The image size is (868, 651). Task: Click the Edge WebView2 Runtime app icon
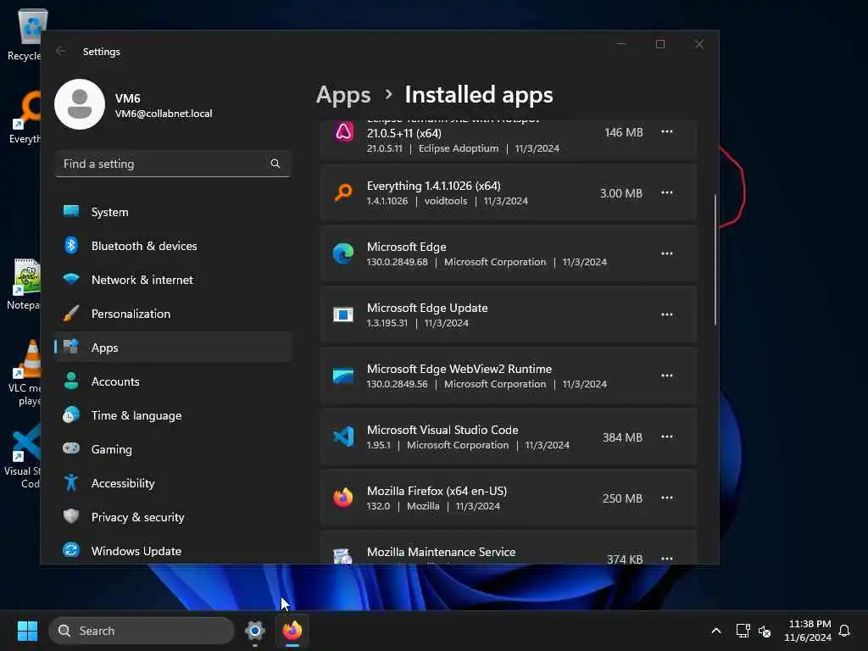(x=343, y=376)
